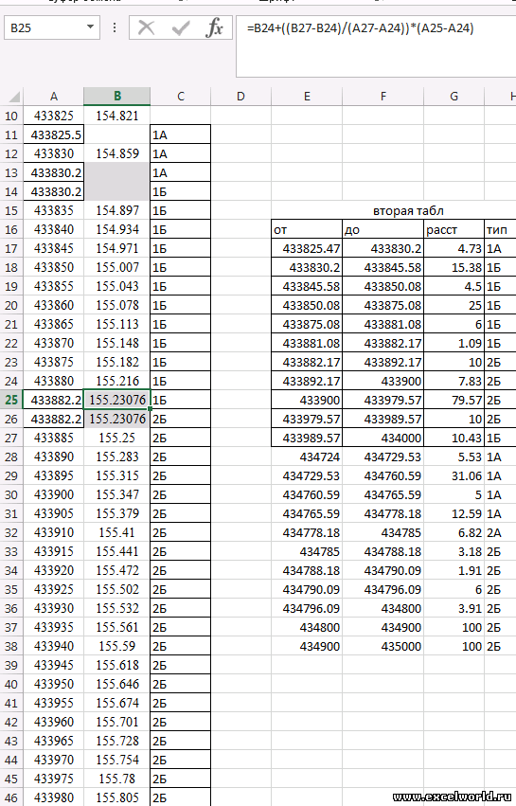The image size is (516, 806).
Task: Cancel the formula entry with the X icon
Action: pos(147,27)
